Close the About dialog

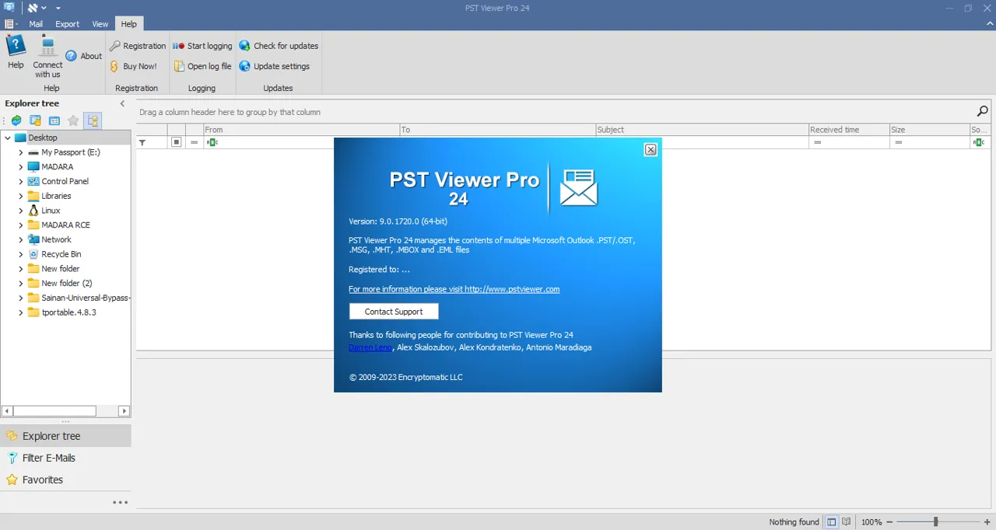point(651,150)
